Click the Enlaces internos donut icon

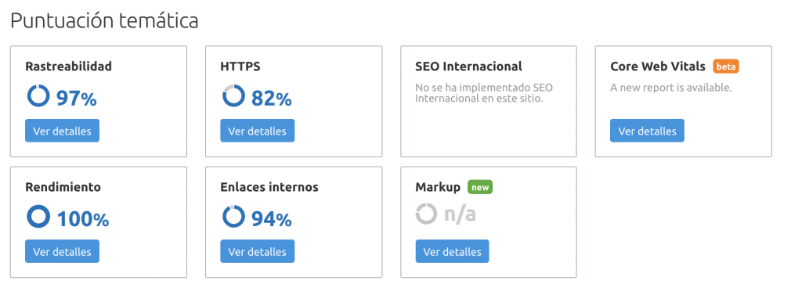[x=233, y=217]
